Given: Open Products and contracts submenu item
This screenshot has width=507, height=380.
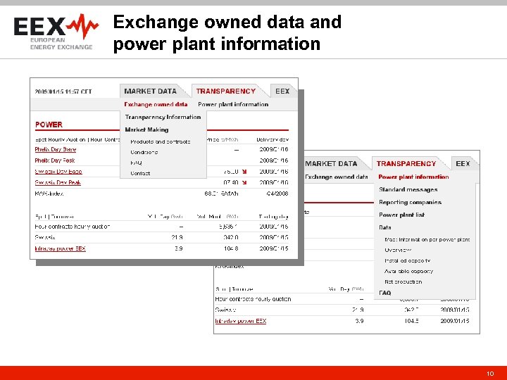Looking at the screenshot, I should 161,141.
